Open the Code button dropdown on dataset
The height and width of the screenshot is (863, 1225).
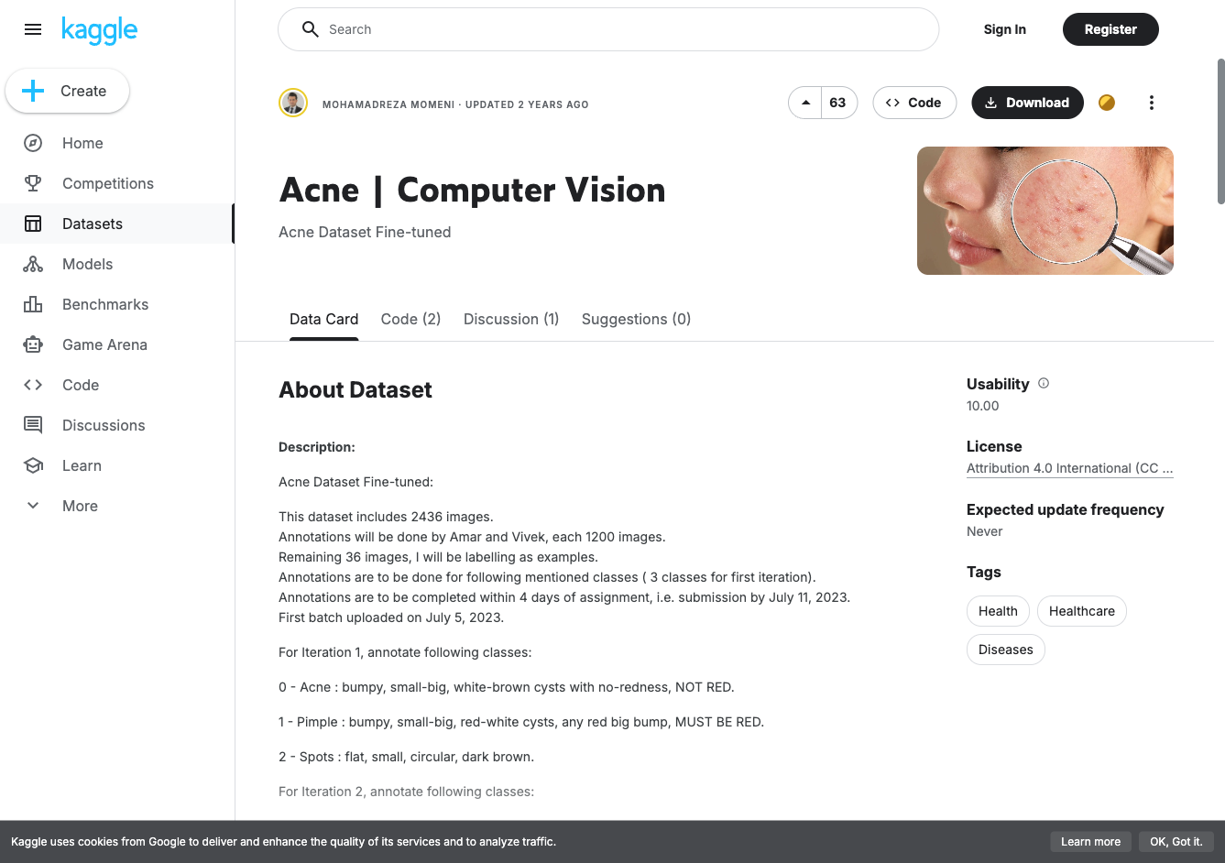point(913,103)
